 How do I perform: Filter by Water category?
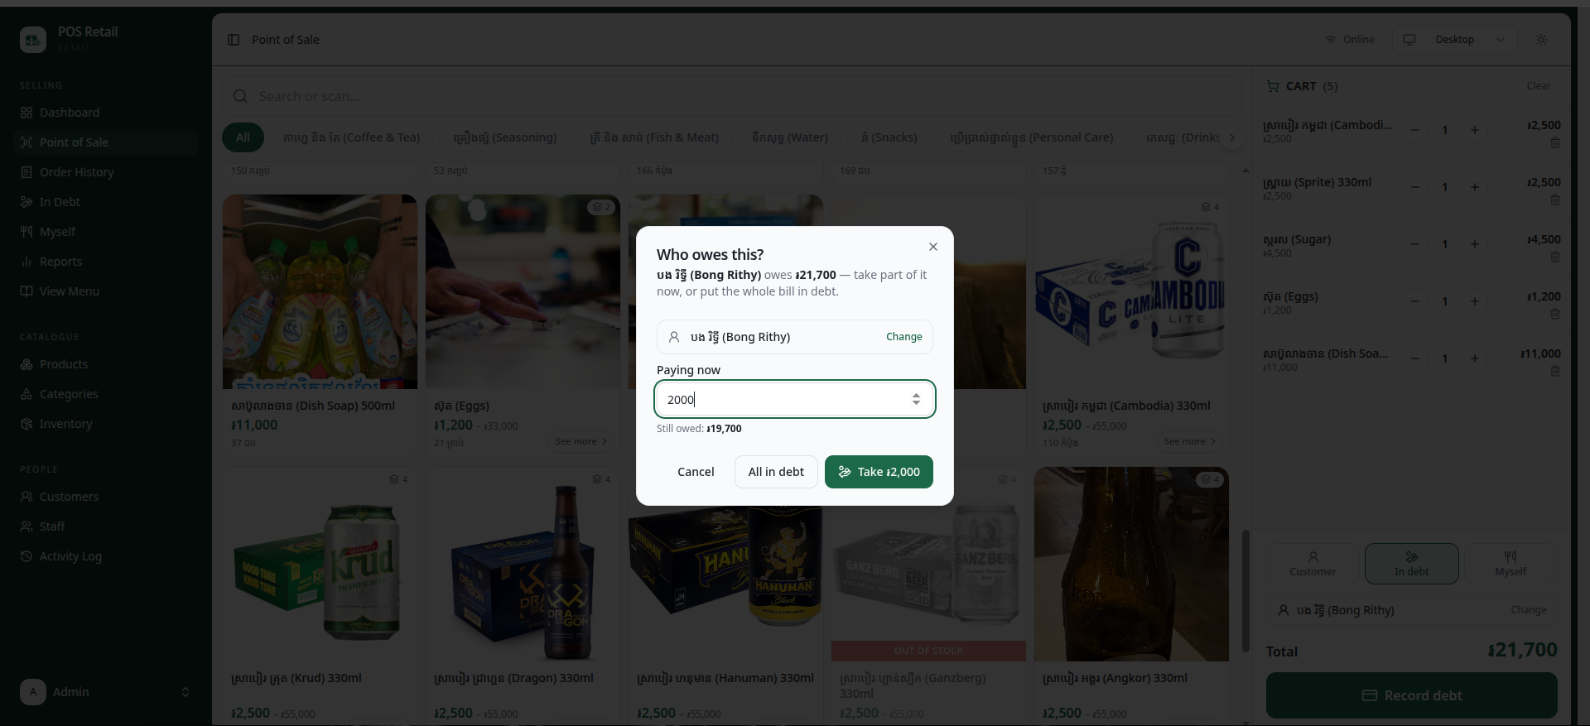790,137
